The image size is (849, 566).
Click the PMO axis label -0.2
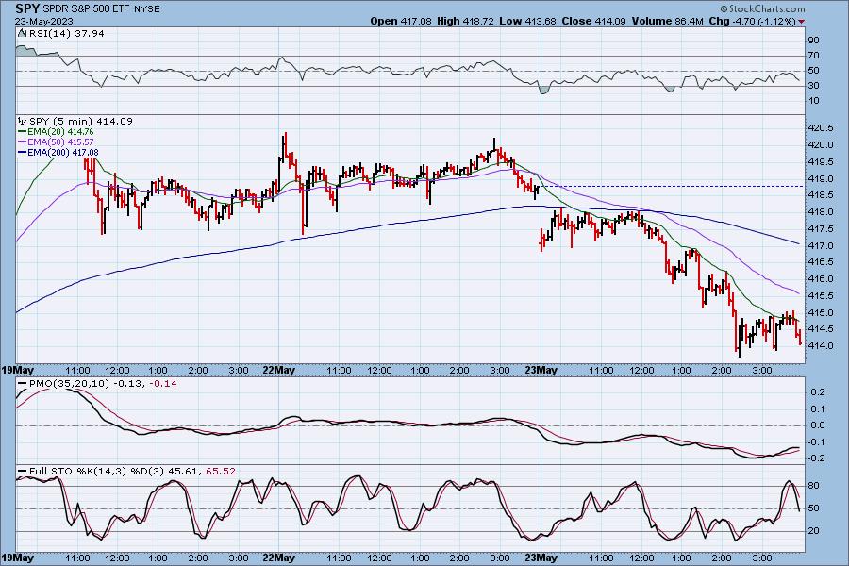click(x=817, y=458)
